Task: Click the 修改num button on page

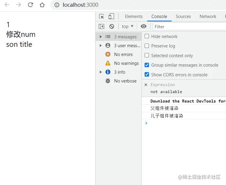Action: pos(21,34)
